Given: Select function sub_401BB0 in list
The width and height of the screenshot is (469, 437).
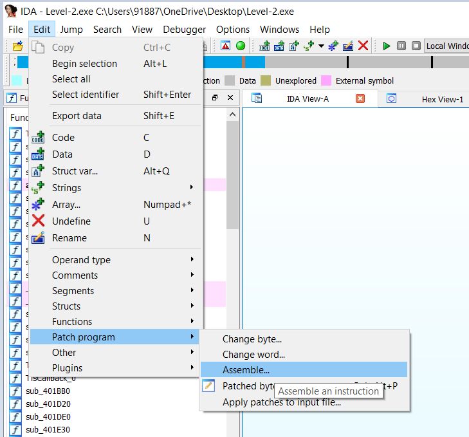Looking at the screenshot, I should coord(48,391).
